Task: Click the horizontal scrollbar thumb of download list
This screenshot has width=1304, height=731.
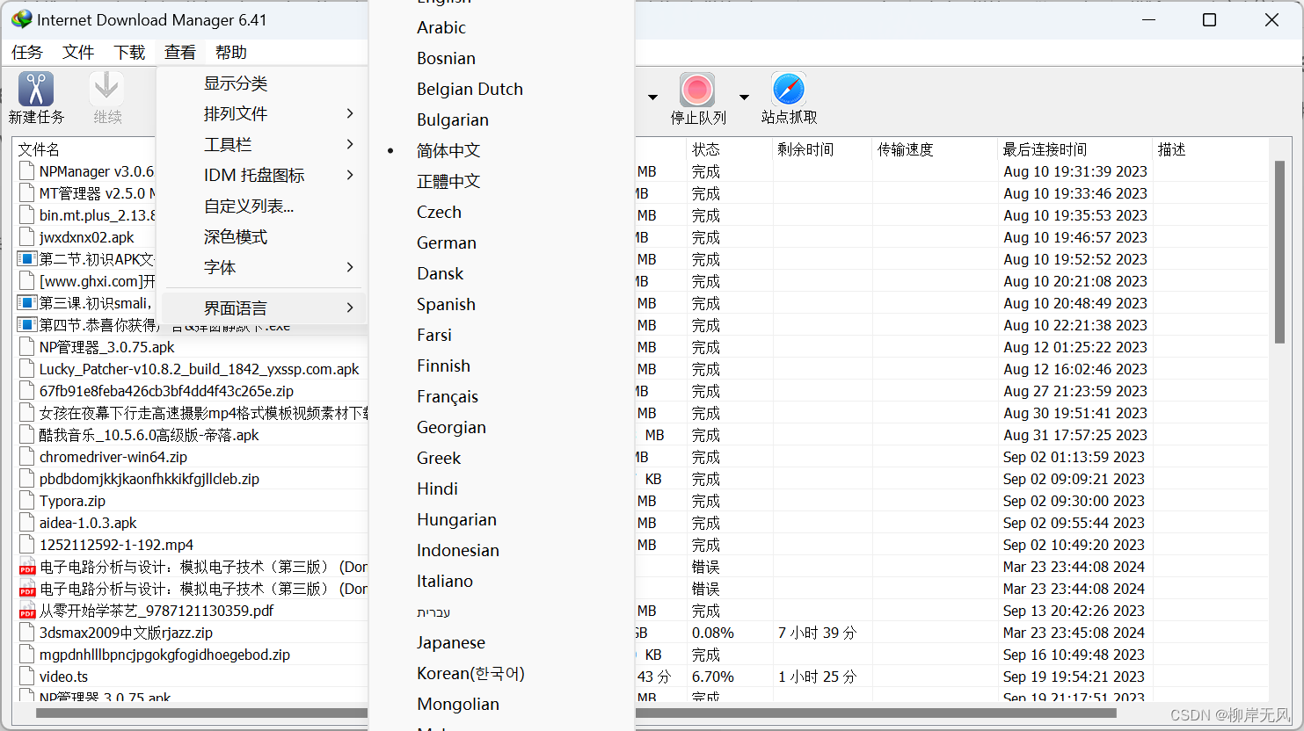Action: pyautogui.click(x=576, y=713)
